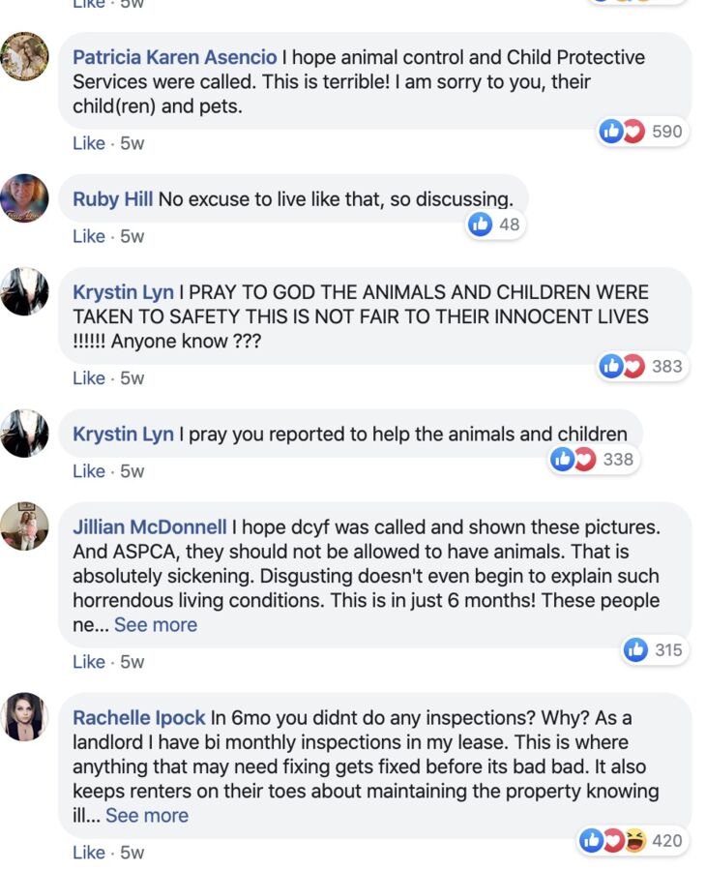The image size is (706, 871).
Task: View the 383 reactions on Krystin Lyn's comment
Action: coord(642,367)
